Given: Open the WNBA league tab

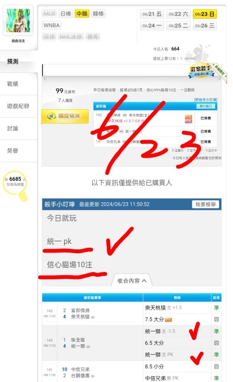Looking at the screenshot, I should click(52, 25).
